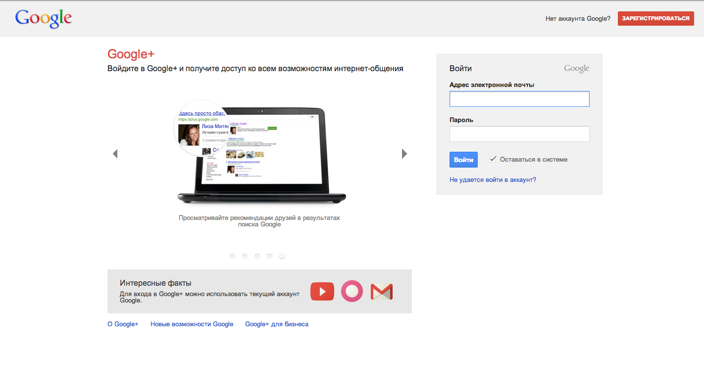Click the YouTube play icon
Screen dimensions: 704x391
[x=322, y=292]
